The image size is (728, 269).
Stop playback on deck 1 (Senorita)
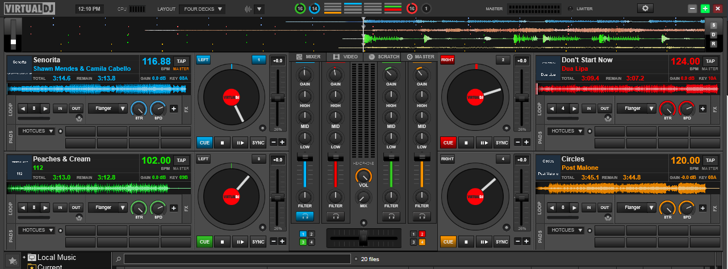223,143
